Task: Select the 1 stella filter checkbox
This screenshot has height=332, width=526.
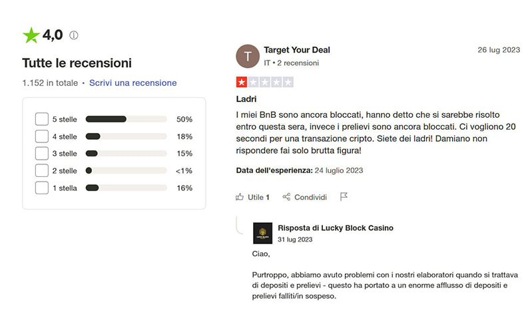Action: click(x=41, y=188)
